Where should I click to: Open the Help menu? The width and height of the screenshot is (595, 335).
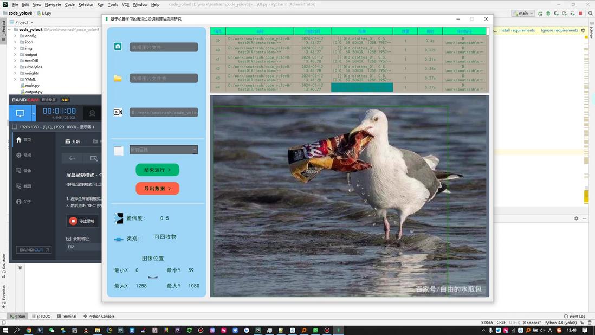[155, 4]
